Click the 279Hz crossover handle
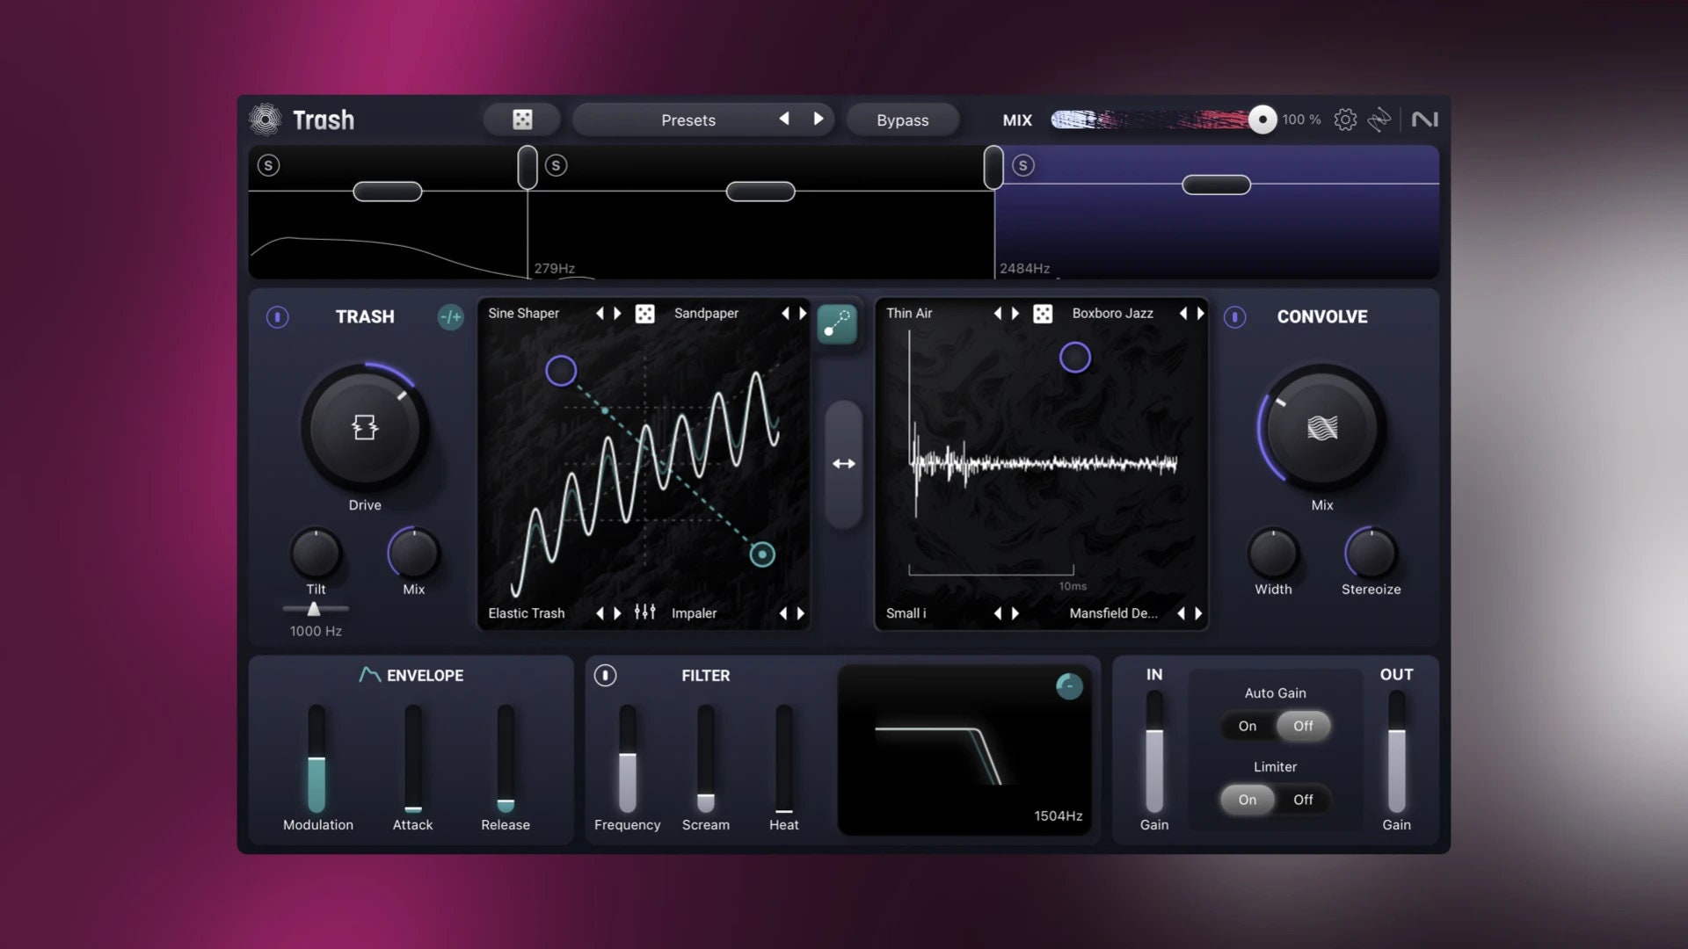The width and height of the screenshot is (1688, 949). [x=527, y=167]
